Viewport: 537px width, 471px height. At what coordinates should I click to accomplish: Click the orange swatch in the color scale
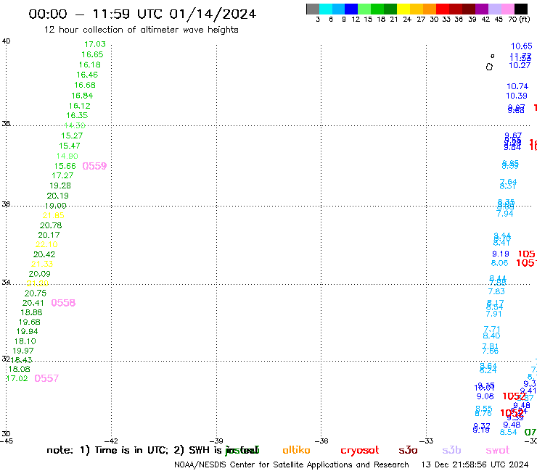click(430, 9)
